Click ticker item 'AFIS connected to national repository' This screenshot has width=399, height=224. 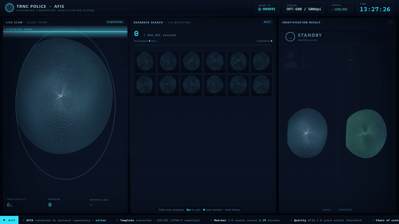coord(66,220)
